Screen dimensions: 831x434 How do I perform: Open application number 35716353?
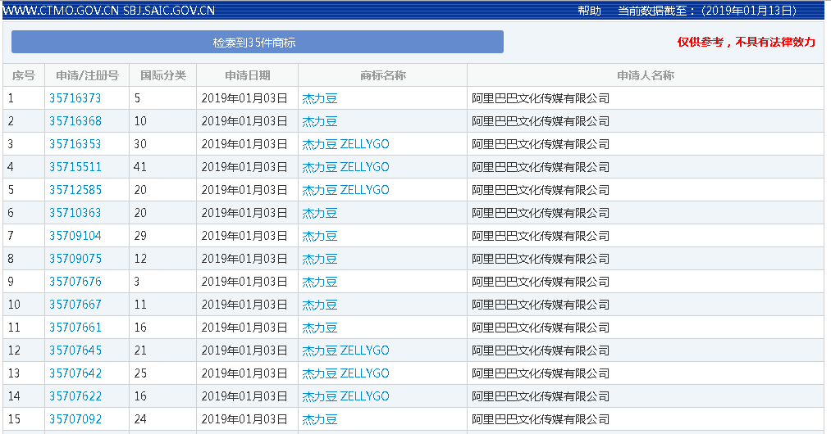pyautogui.click(x=75, y=144)
